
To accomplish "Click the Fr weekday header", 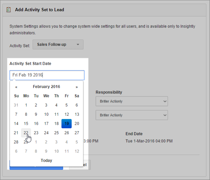I will [x=66, y=96].
